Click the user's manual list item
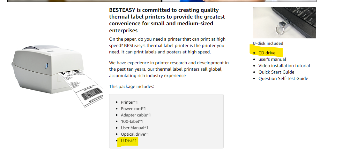 pos(272,59)
